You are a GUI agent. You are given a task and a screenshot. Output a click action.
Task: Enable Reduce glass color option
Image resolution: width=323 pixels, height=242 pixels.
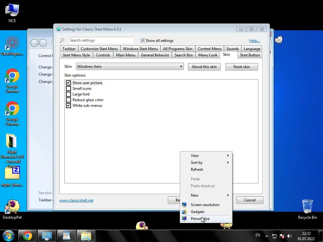pyautogui.click(x=68, y=100)
